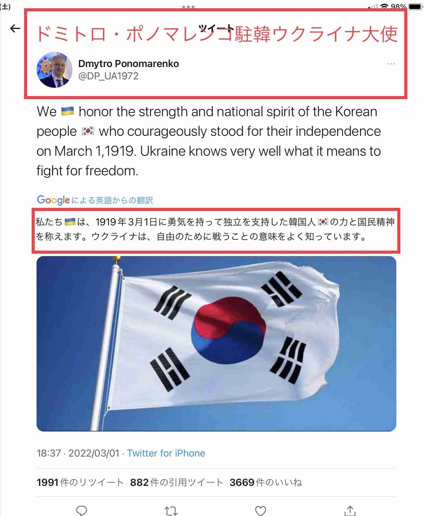
Task: Tap the 18:37 2022/03/01 timestamp
Action: tap(78, 453)
